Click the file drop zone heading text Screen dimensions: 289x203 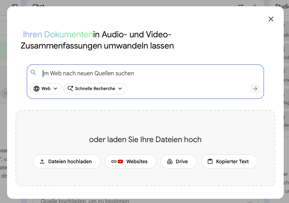145,140
